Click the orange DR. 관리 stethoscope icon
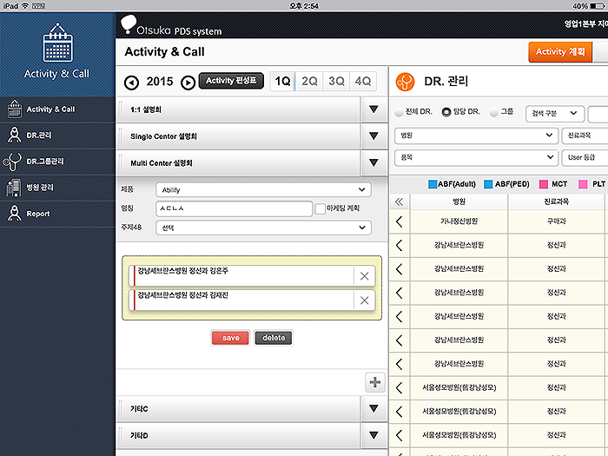Viewport: 608px width, 456px height. tap(405, 82)
